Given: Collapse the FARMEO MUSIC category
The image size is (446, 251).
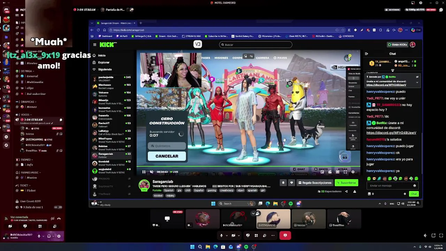Looking at the screenshot, I should [x=30, y=173].
